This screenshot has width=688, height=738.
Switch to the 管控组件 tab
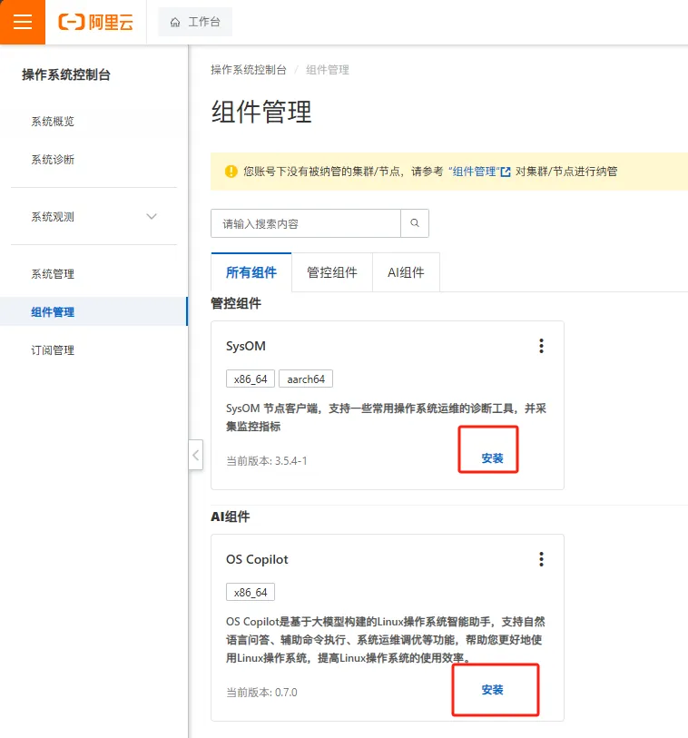click(x=332, y=272)
